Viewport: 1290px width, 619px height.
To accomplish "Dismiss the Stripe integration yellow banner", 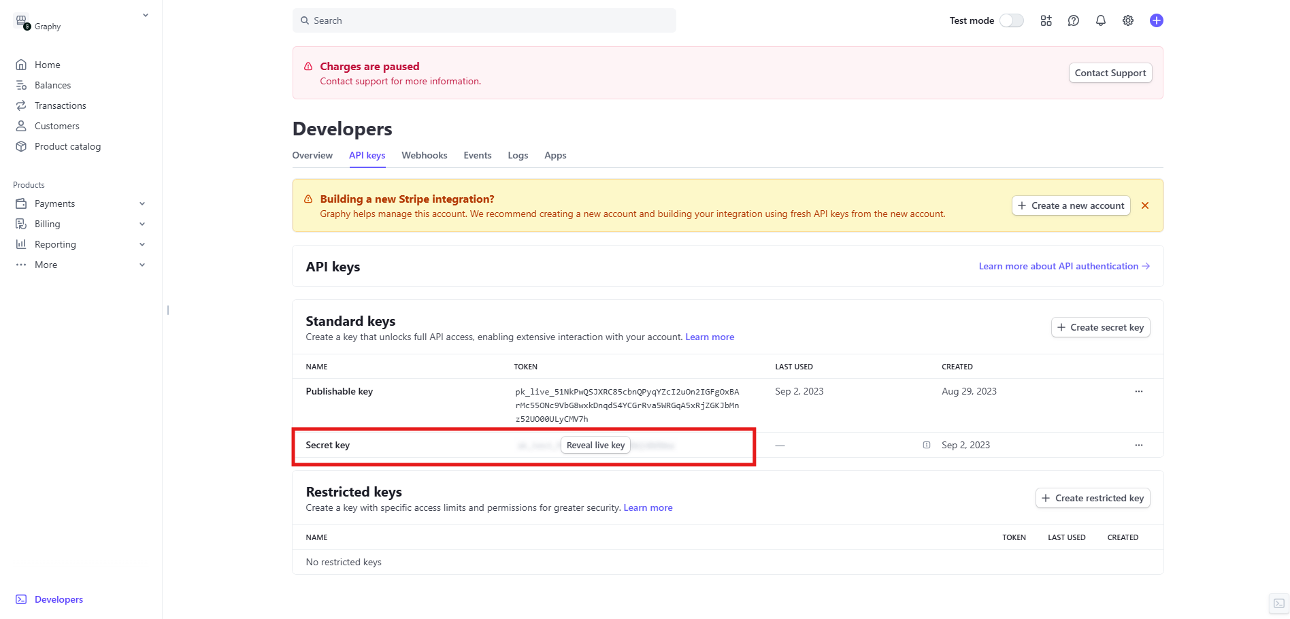I will tap(1144, 205).
